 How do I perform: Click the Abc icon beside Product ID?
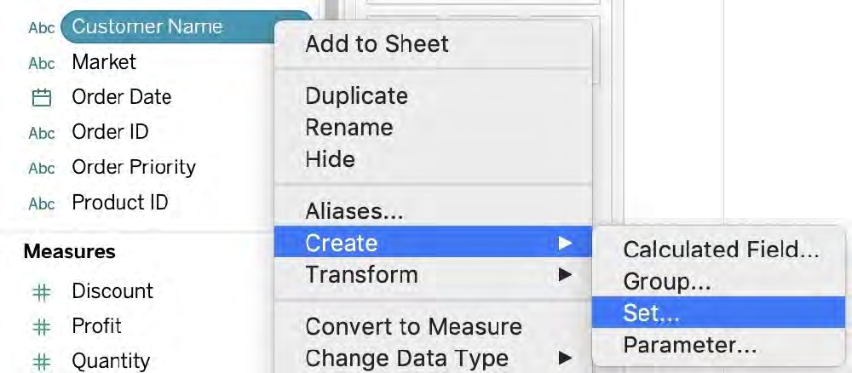click(42, 204)
